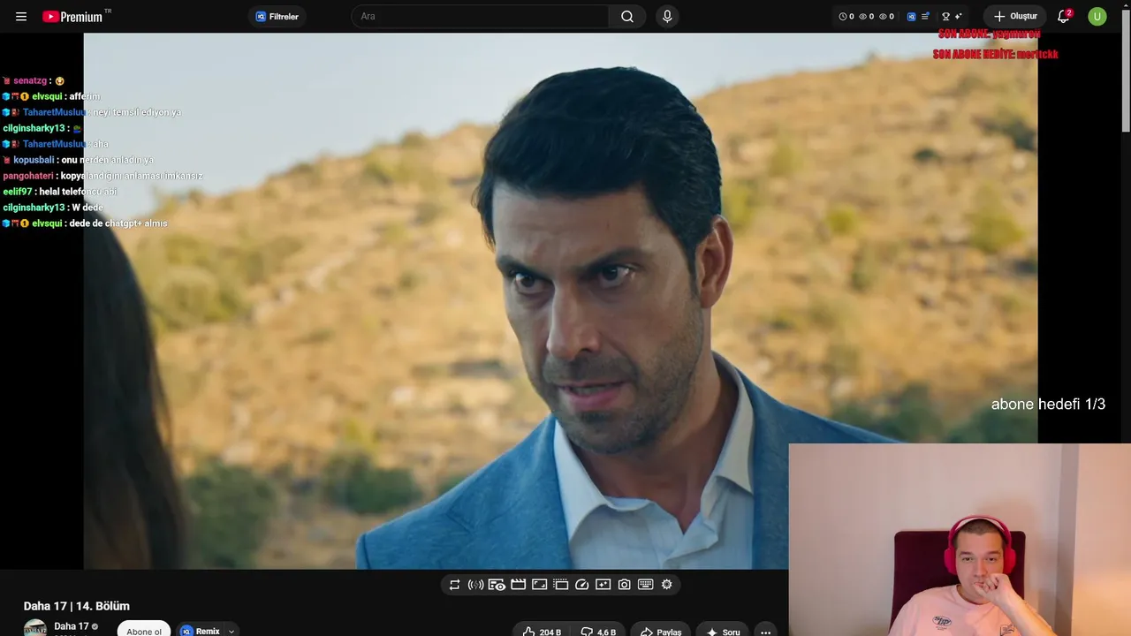Image resolution: width=1131 pixels, height=636 pixels.
Task: Toggle cinema mode clapperboard icon
Action: tap(518, 585)
